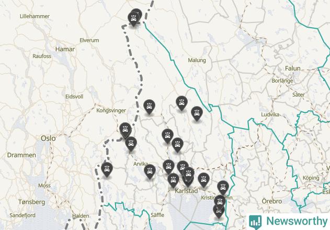The image size is (330, 230).
Task: Click the Hamar city label
Action: (65, 49)
